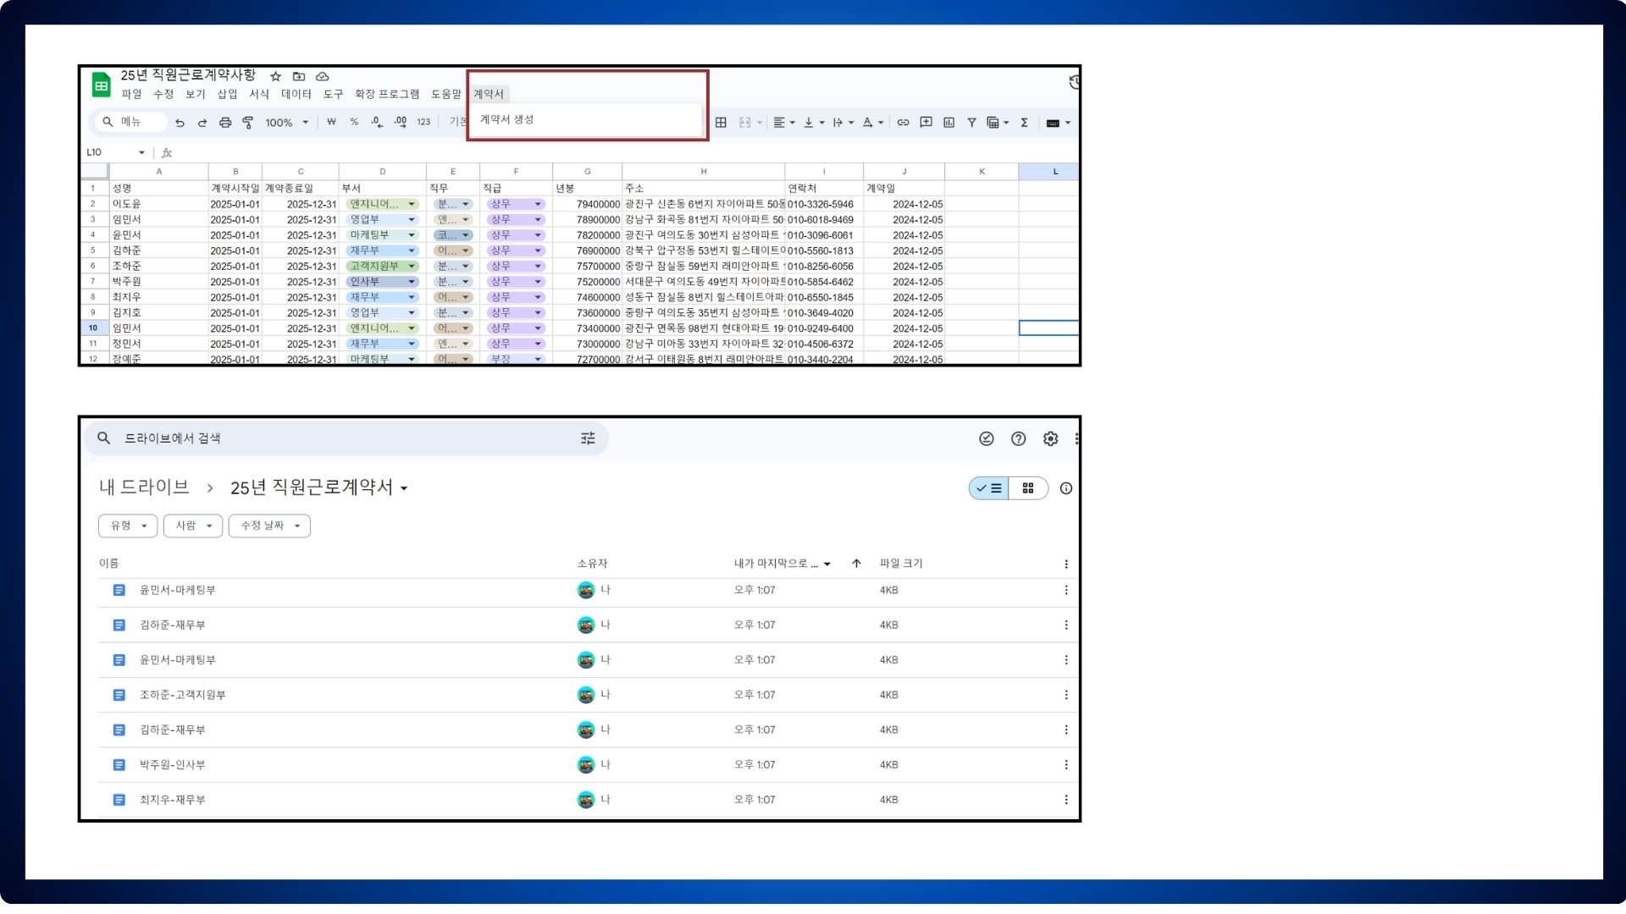Switch to grid layout view

tap(1028, 488)
